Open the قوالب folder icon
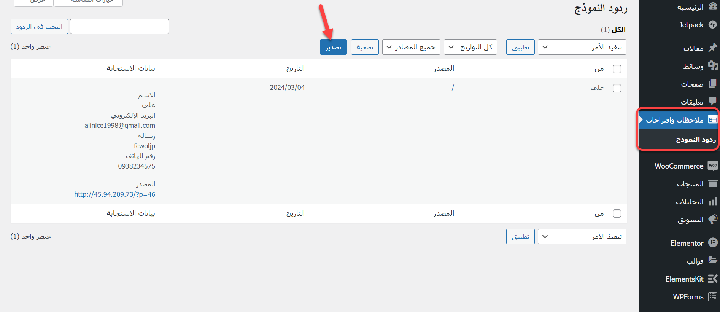This screenshot has width=720, height=312. [713, 261]
